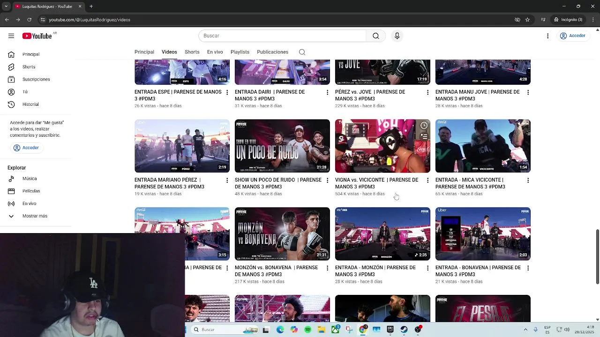Add VIGNA vs. VICICONTE to Watch Later
Screen dimensions: 600x337
tap(424, 125)
